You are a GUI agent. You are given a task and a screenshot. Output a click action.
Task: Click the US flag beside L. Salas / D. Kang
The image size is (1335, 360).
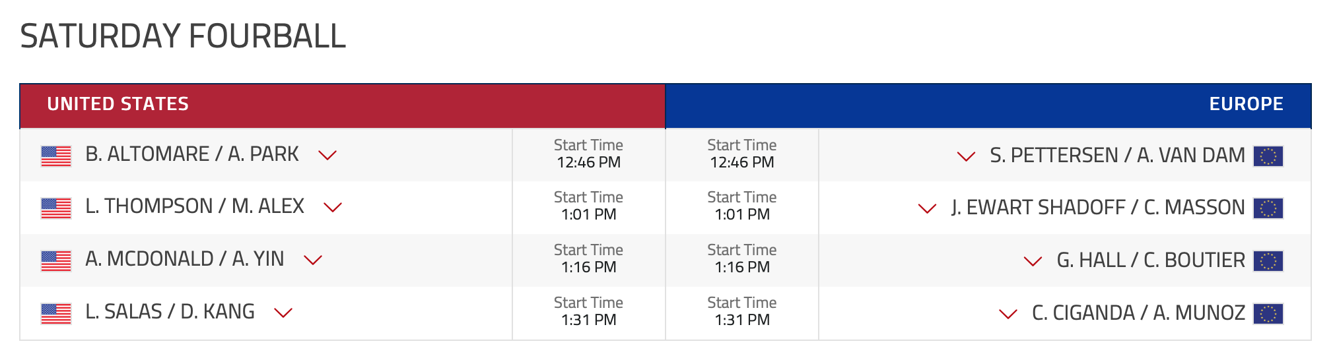pyautogui.click(x=56, y=314)
